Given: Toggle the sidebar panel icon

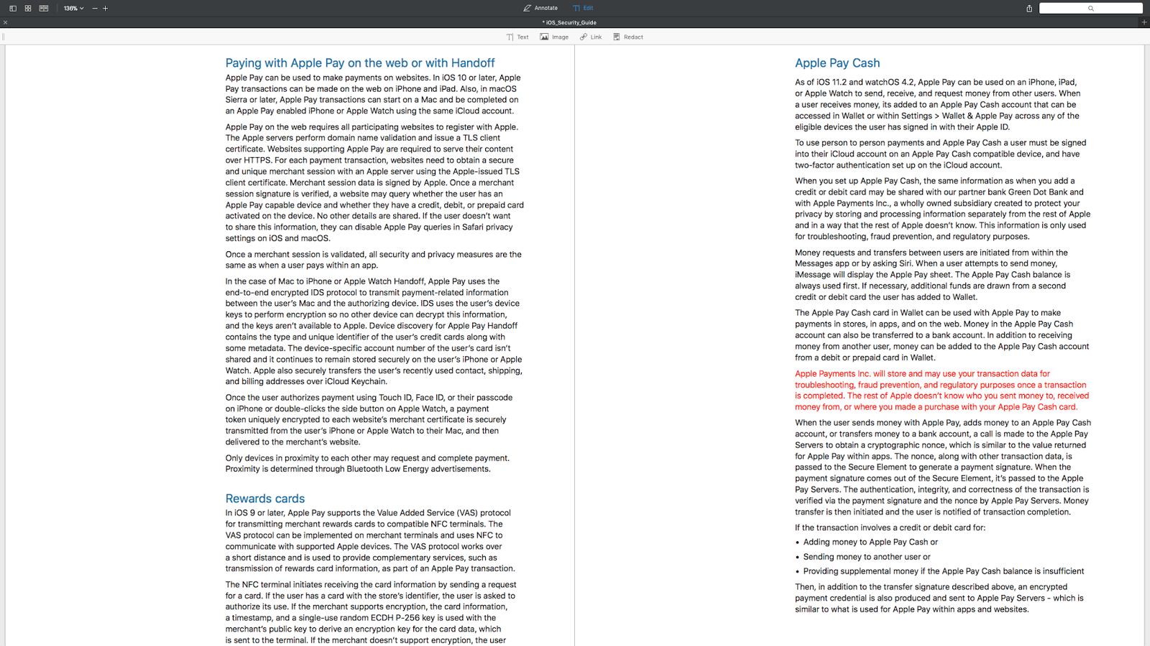Looking at the screenshot, I should [12, 8].
